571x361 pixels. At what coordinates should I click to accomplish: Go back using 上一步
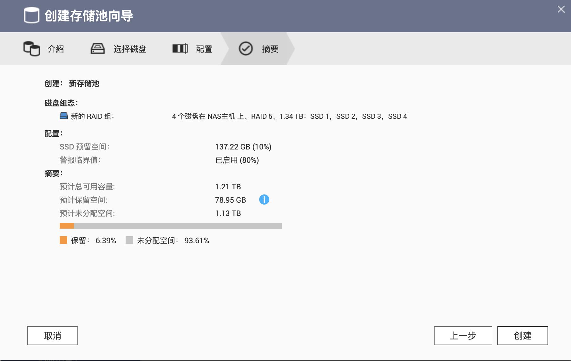coord(463,336)
